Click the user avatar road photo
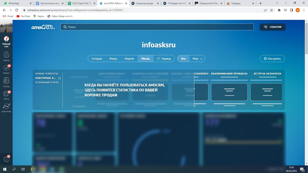This screenshot has height=173, width=308. pyautogui.click(x=6, y=26)
